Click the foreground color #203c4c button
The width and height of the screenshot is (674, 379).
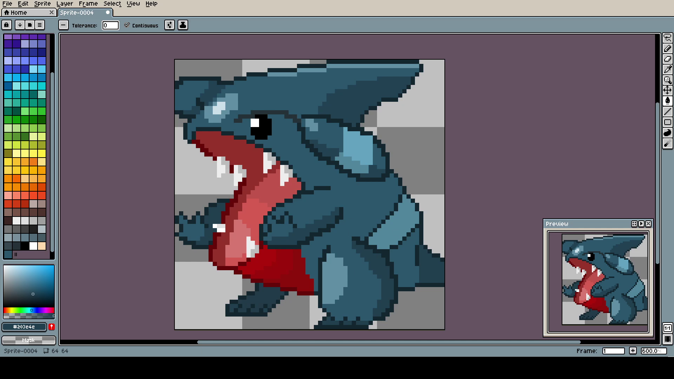click(x=24, y=327)
